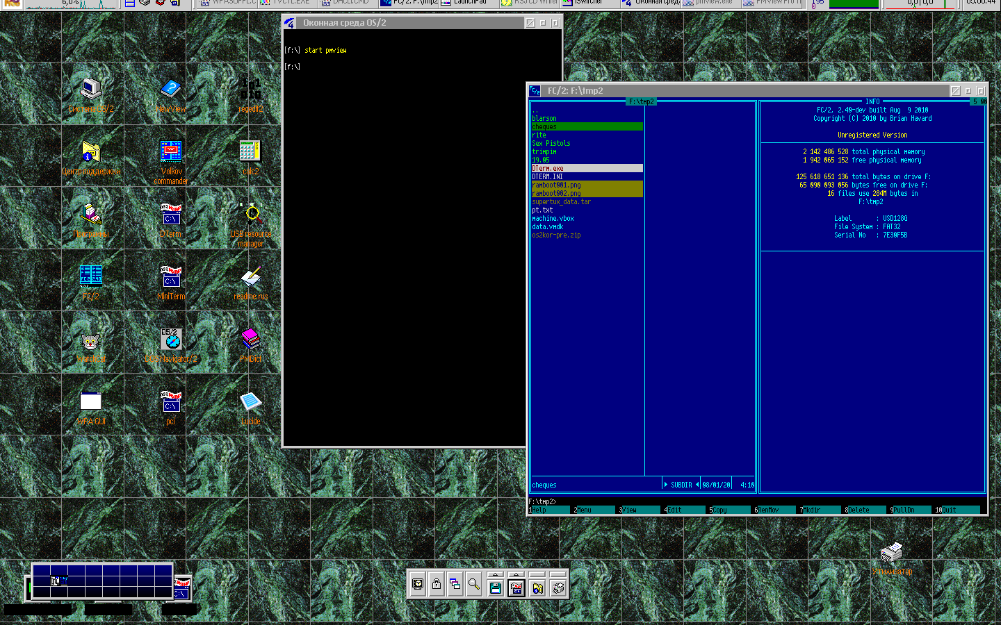Screen dimensions: 1001x625
Task: Launch the PMDict books icon
Action: [250, 340]
